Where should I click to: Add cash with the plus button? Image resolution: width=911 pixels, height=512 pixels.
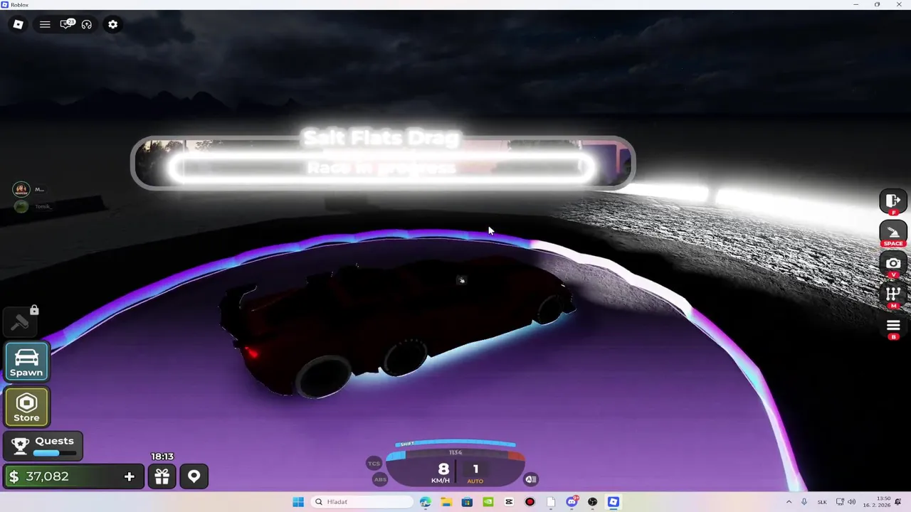(x=130, y=476)
